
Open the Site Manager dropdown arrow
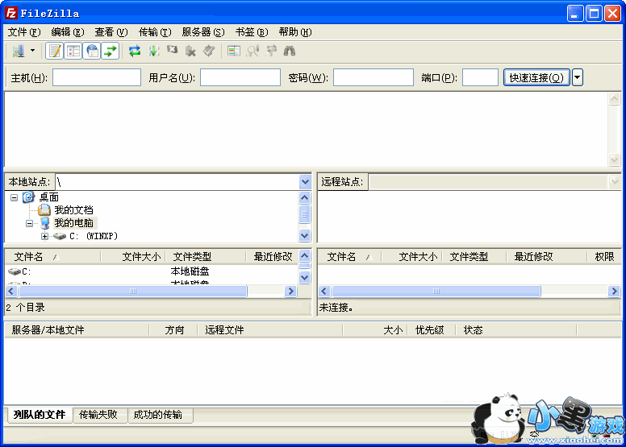click(33, 51)
